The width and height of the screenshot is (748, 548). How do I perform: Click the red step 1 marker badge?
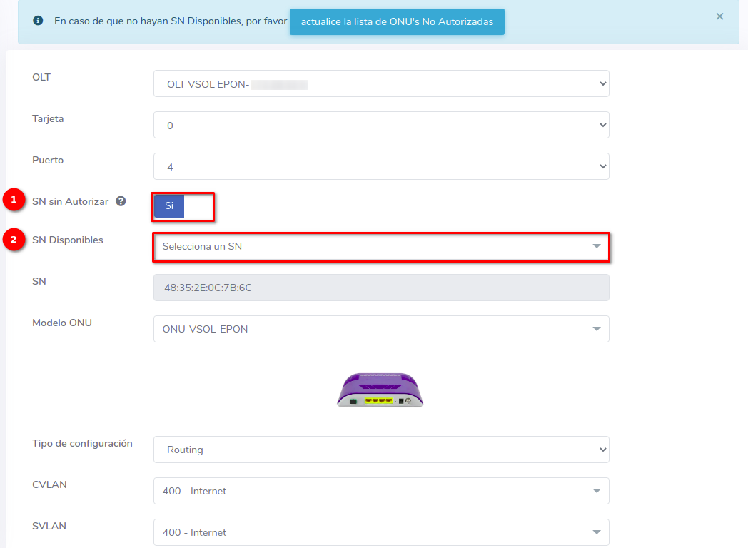pos(14,201)
